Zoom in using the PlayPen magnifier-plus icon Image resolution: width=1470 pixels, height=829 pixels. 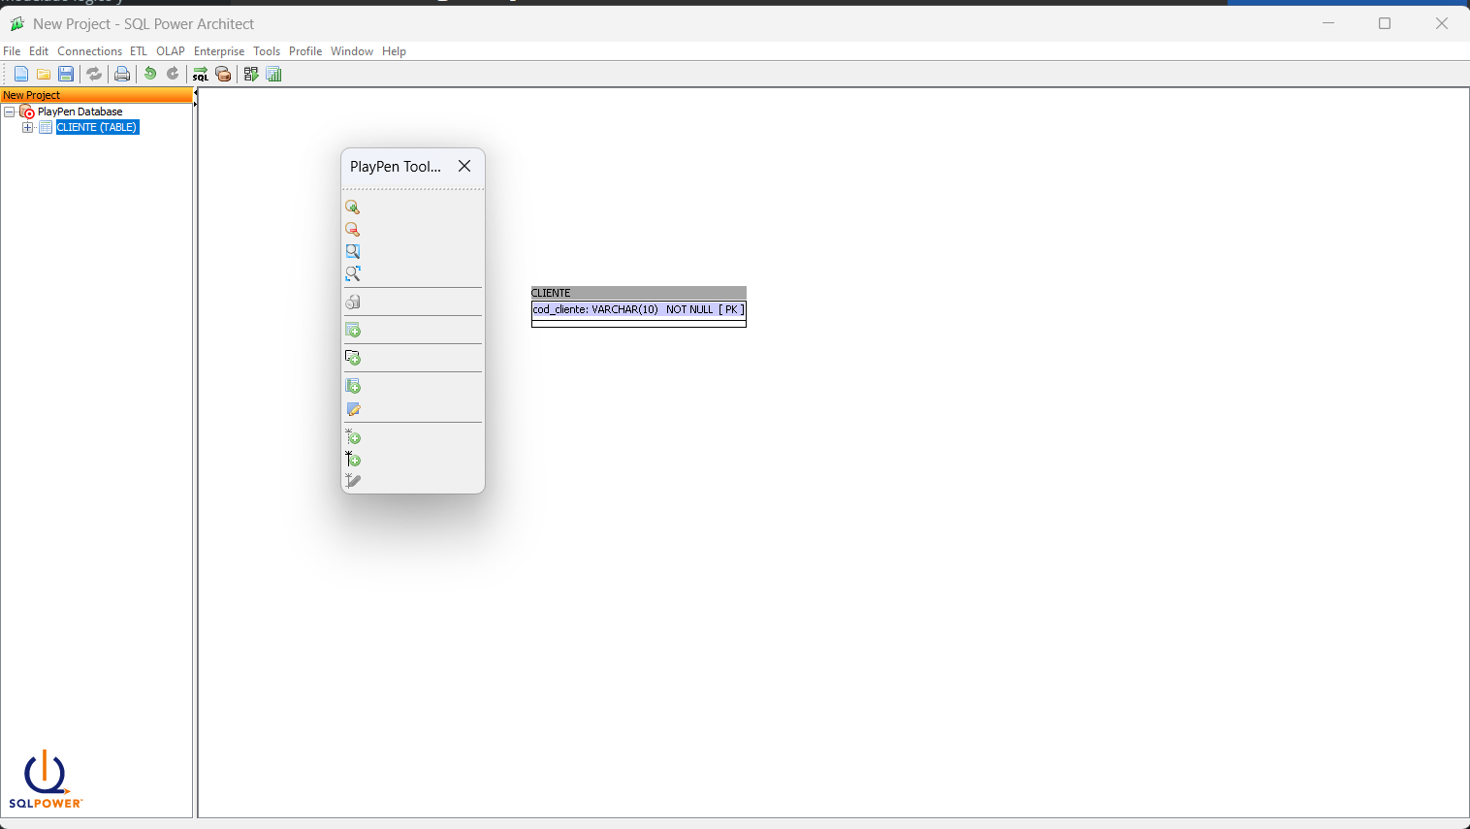click(x=353, y=207)
